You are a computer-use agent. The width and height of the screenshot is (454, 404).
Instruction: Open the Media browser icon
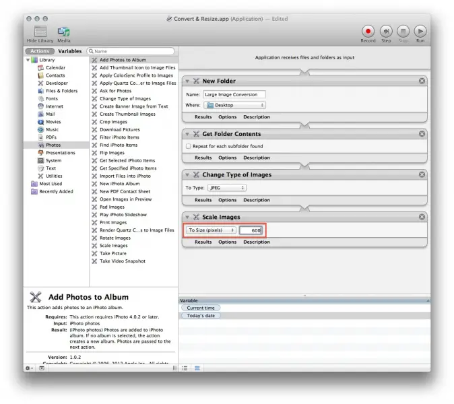pyautogui.click(x=63, y=32)
